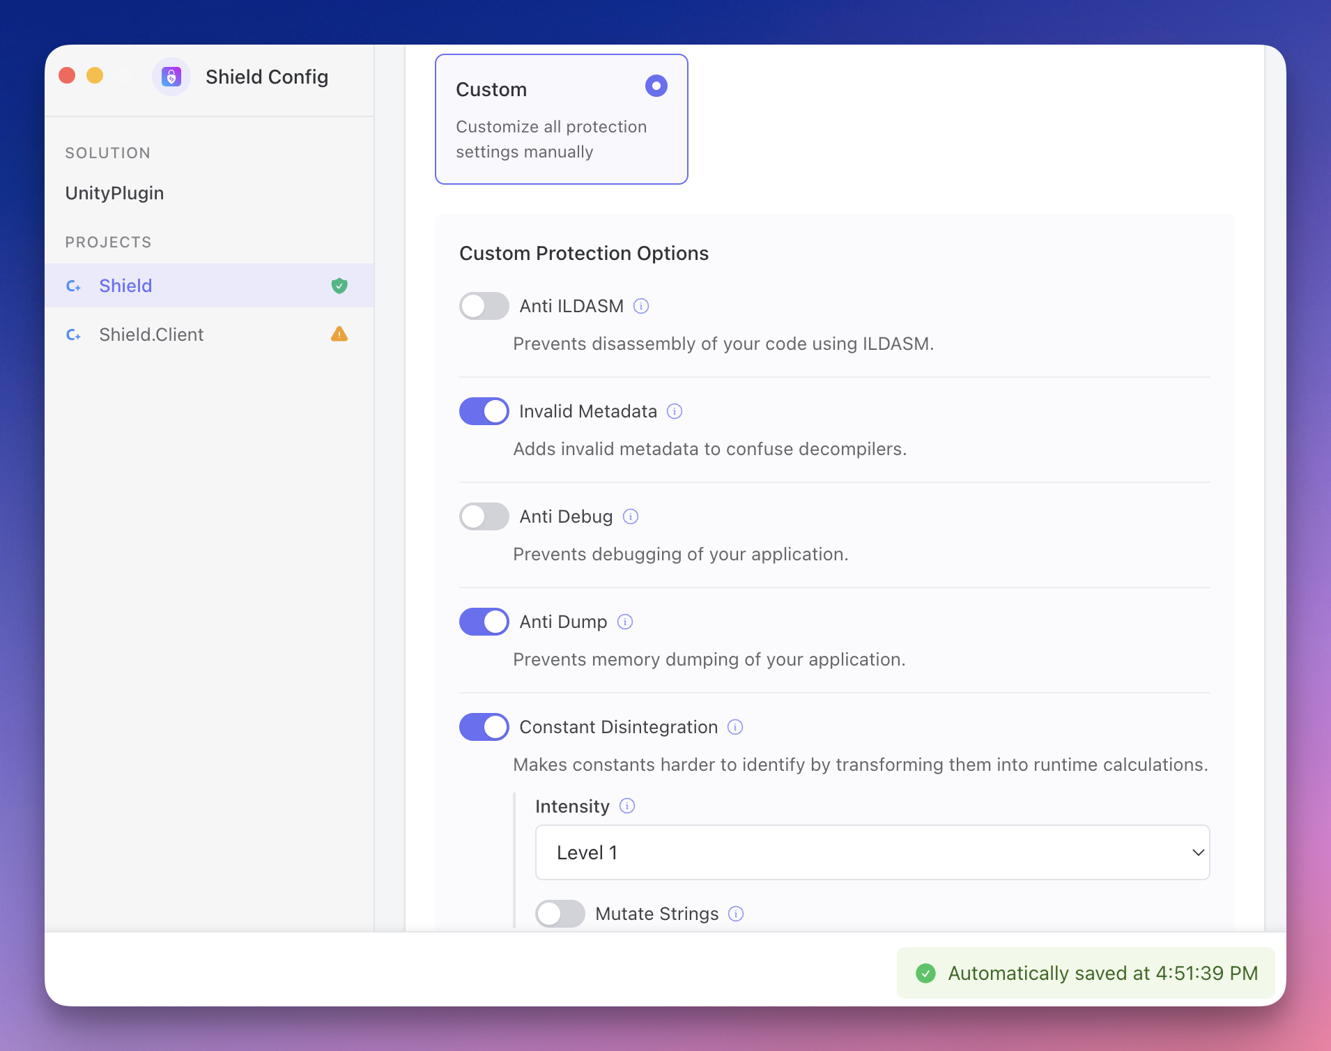Click the Anti Dump info icon
Image resolution: width=1331 pixels, height=1051 pixels.
[x=625, y=622]
